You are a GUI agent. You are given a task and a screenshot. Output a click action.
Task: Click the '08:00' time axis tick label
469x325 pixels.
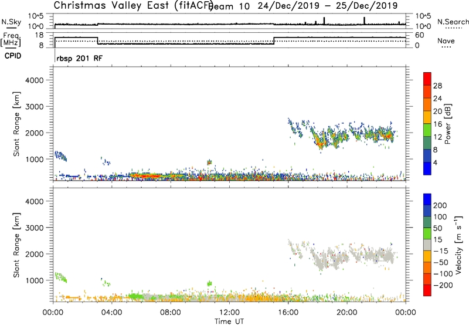(x=171, y=313)
